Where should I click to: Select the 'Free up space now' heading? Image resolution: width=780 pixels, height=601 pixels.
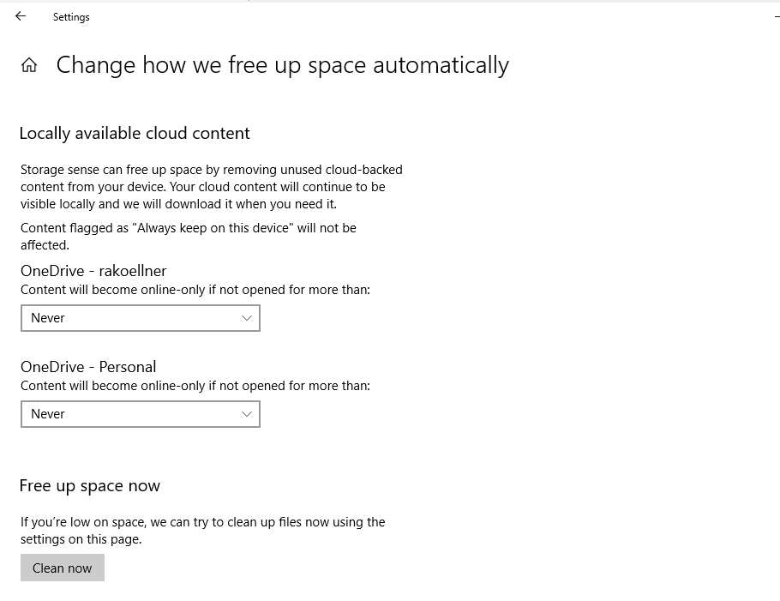(89, 485)
